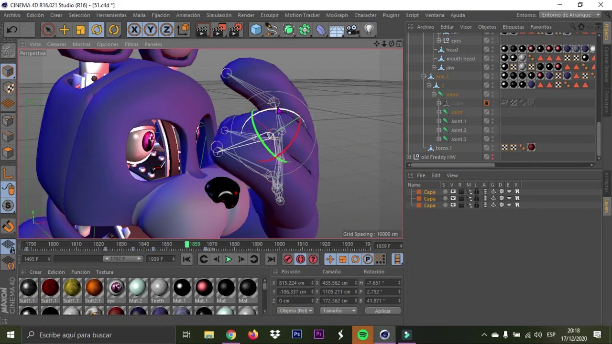Click the green array modeling icon
Image resolution: width=612 pixels, height=344 pixels.
(305, 30)
